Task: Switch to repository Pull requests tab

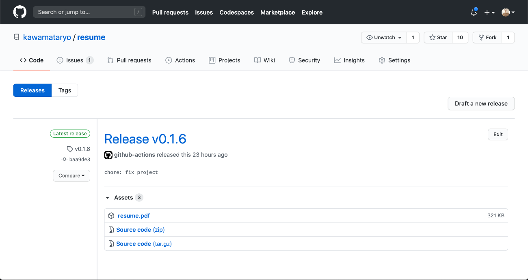Action: 129,60
